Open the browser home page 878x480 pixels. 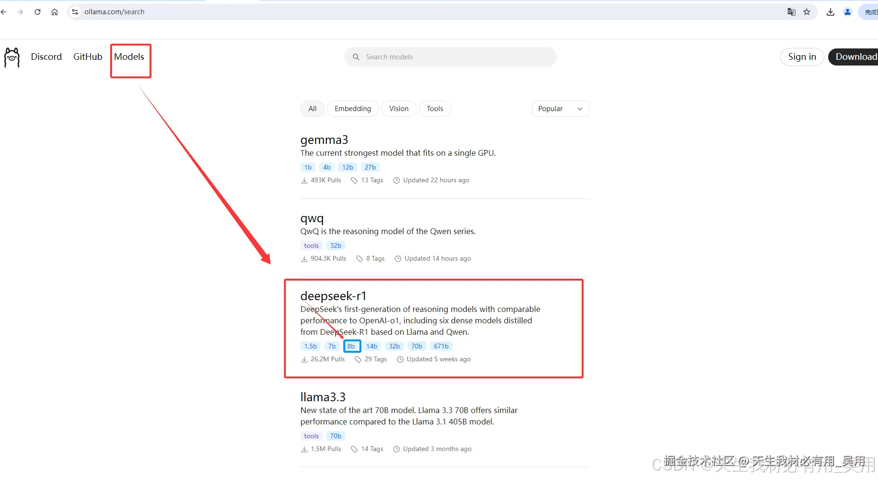click(55, 12)
